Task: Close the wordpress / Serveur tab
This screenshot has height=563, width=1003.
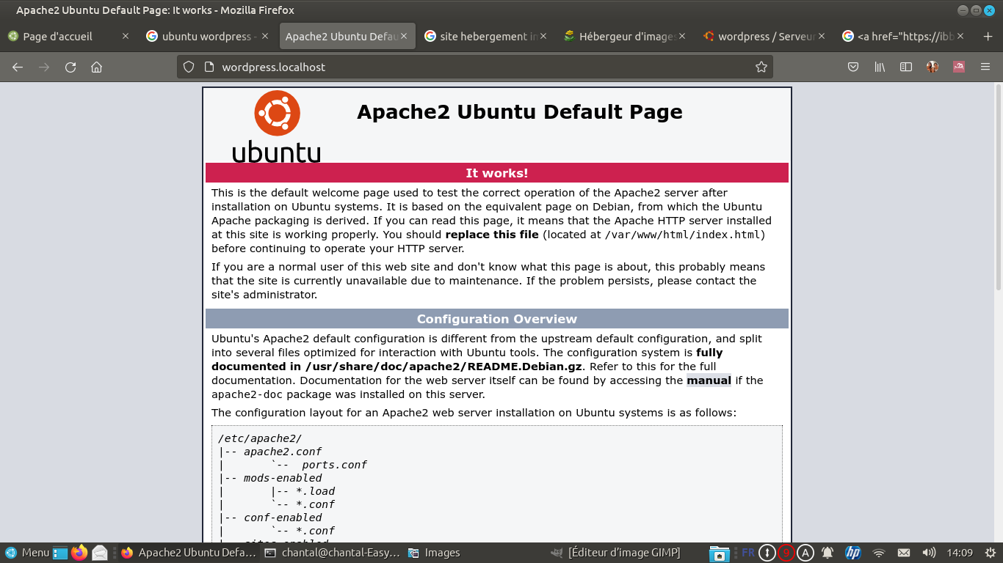Action: (821, 36)
